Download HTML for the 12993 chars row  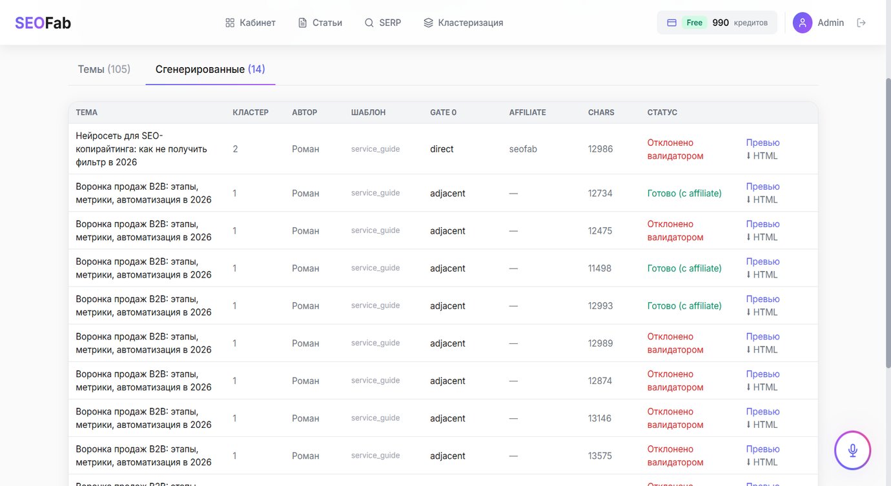762,312
